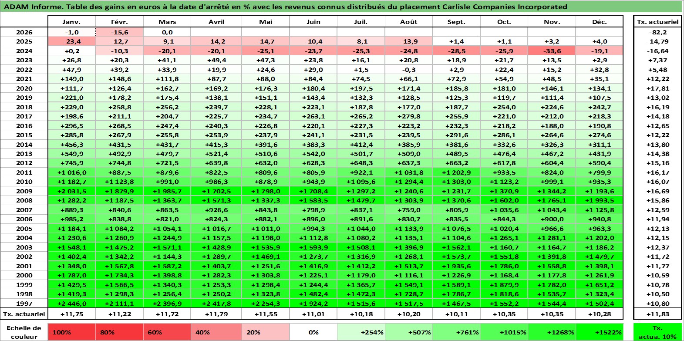Click the 2012 Janv. value "+745,9"

[71, 163]
